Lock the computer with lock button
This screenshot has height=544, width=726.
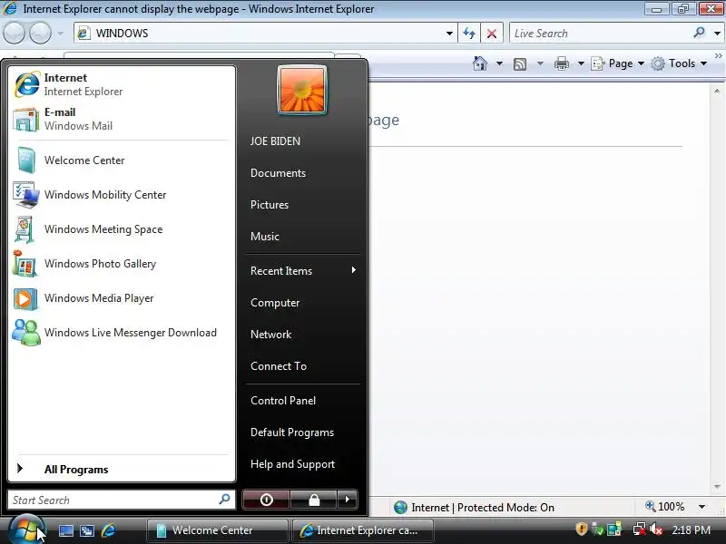tap(314, 500)
